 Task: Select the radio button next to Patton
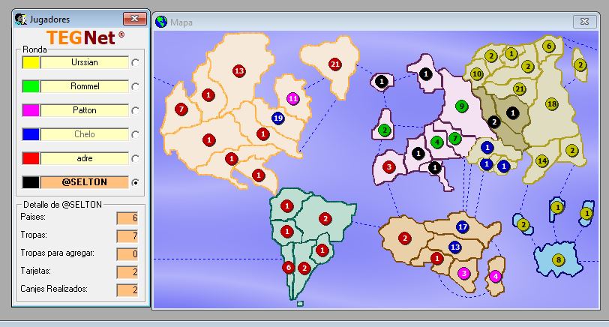click(135, 110)
